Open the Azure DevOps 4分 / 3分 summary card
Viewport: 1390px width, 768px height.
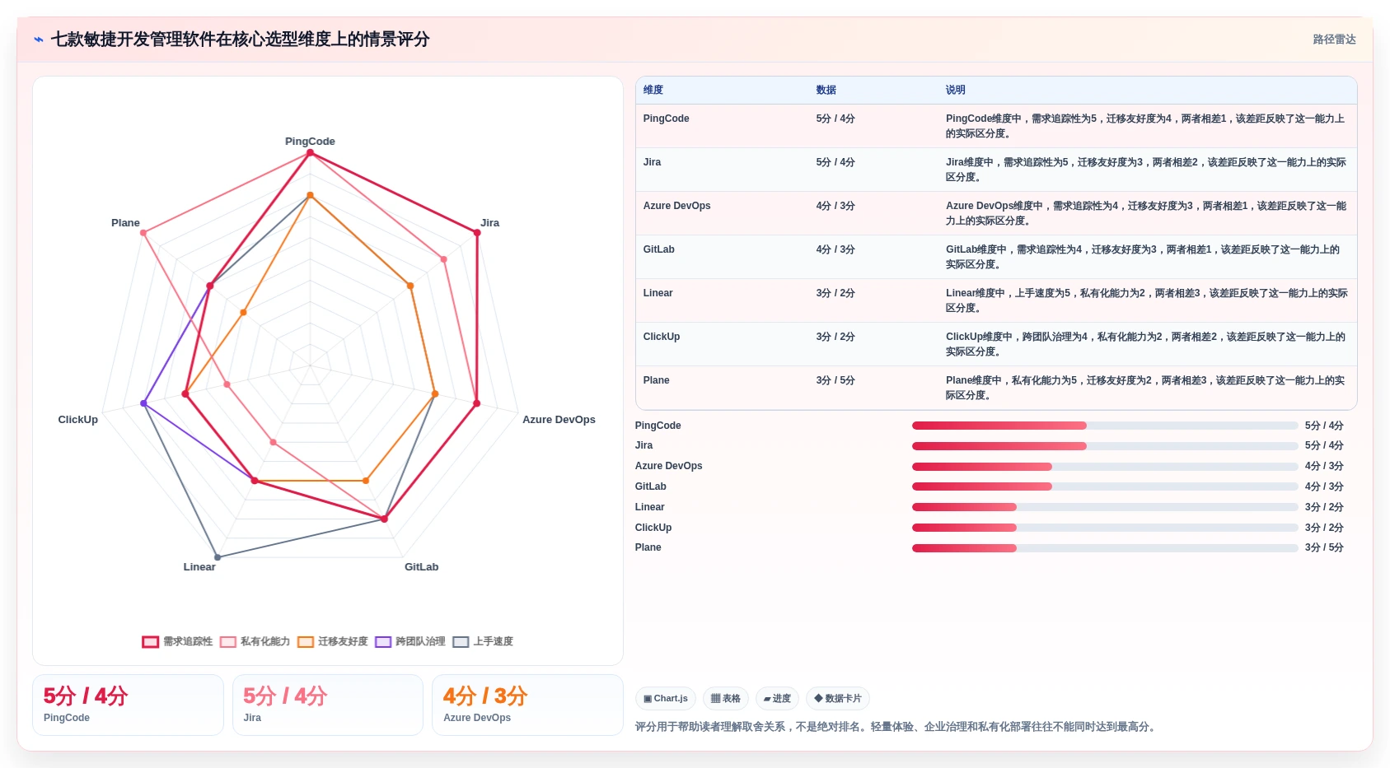(x=527, y=705)
